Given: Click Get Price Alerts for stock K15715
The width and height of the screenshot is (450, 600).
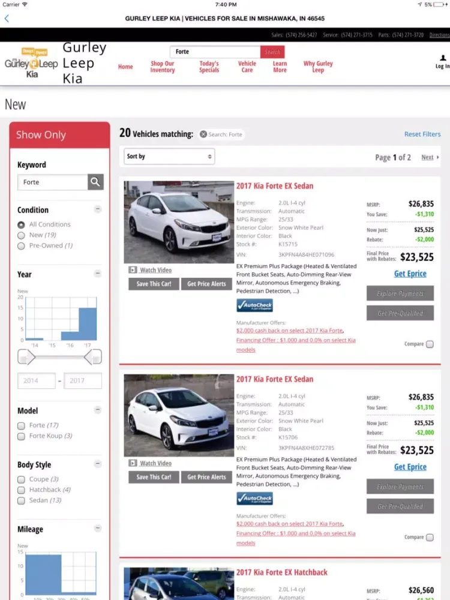Looking at the screenshot, I should (206, 284).
